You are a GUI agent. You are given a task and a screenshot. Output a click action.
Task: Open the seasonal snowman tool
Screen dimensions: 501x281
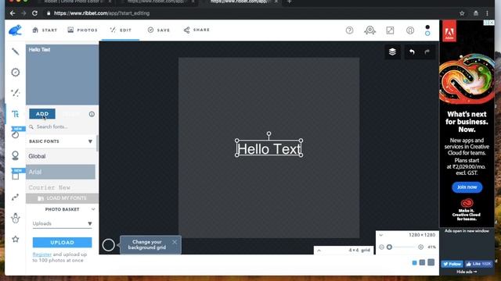pyautogui.click(x=16, y=218)
